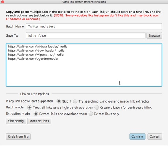Confirm the batch link search
The height and width of the screenshot is (146, 168).
[137, 137]
